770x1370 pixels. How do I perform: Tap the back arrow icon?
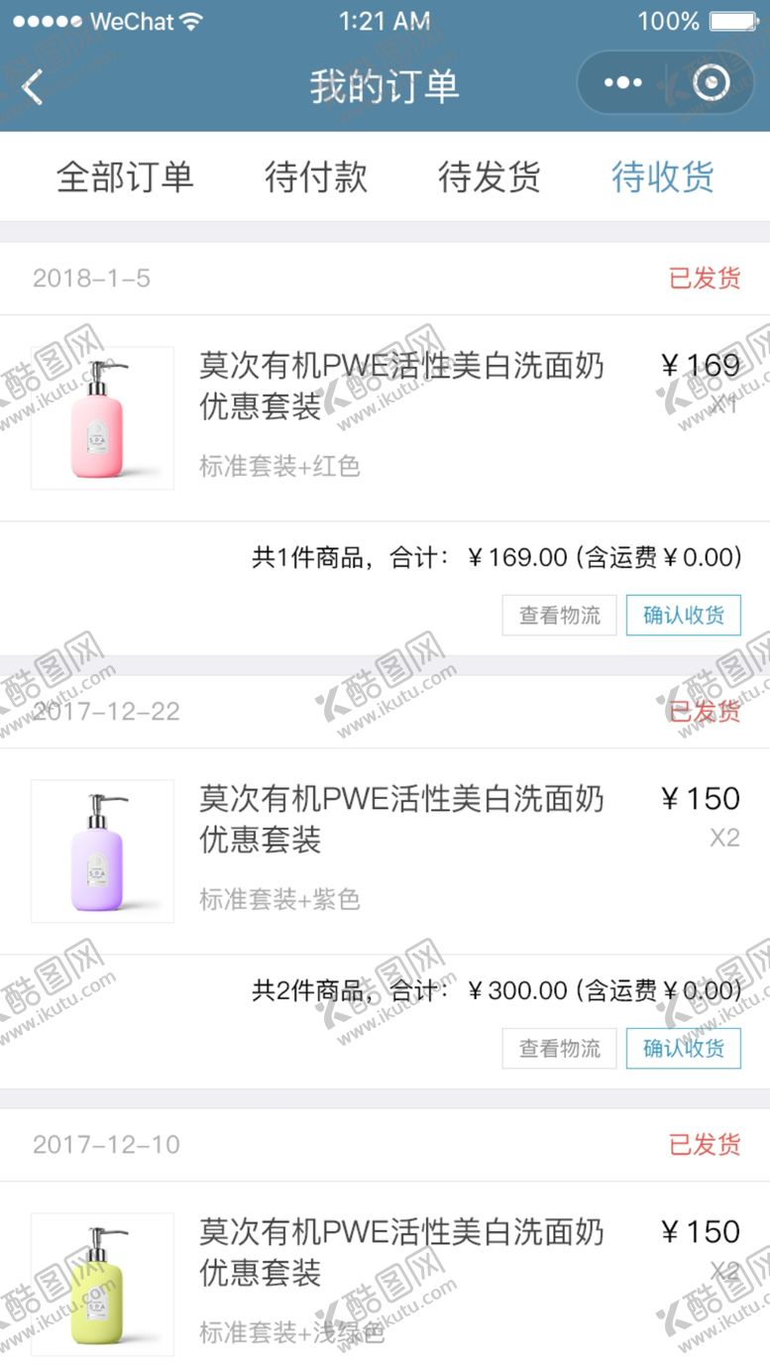tap(33, 87)
